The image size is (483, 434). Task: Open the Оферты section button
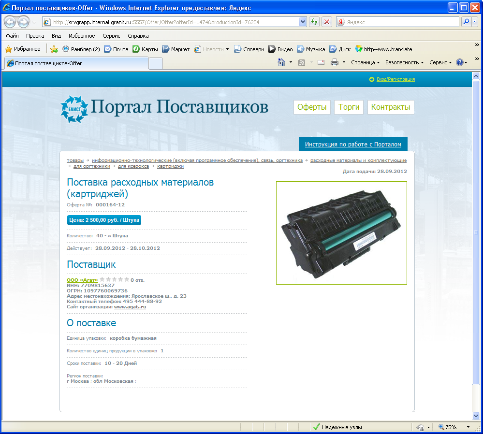(312, 107)
